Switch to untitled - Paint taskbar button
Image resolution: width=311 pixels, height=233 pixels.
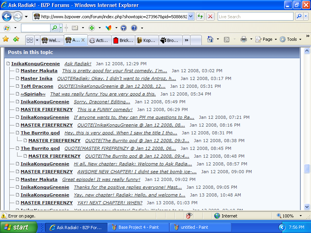tap(200, 227)
